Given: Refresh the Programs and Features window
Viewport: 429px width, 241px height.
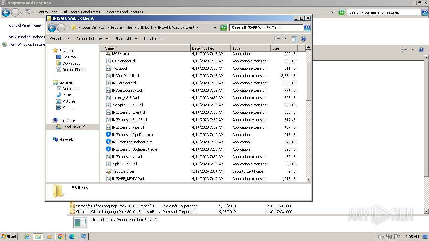Looking at the screenshot, I should (341, 12).
